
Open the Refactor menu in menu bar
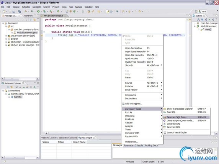[x=26, y=7]
